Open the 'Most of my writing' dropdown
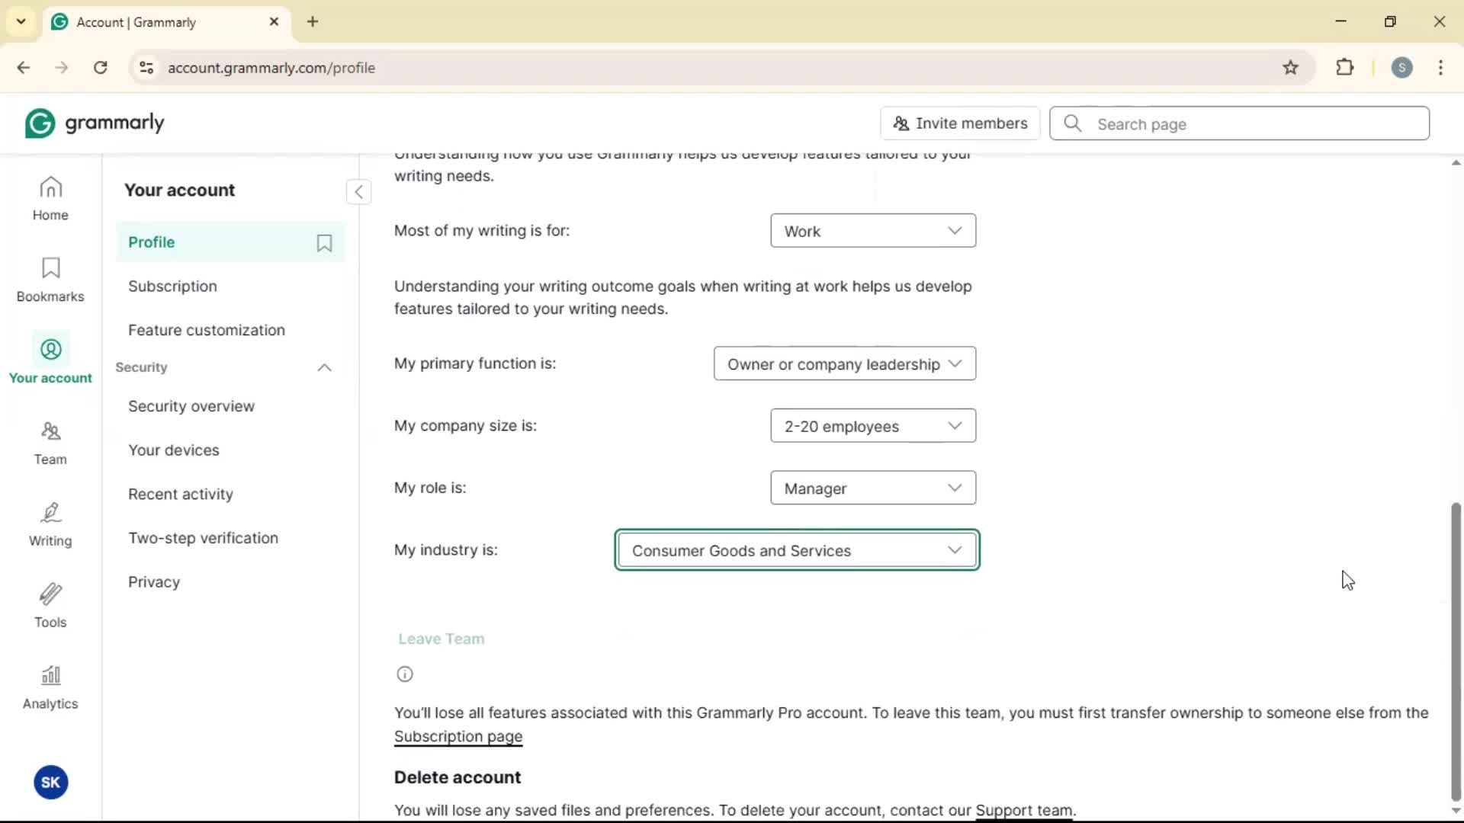 pos(872,231)
